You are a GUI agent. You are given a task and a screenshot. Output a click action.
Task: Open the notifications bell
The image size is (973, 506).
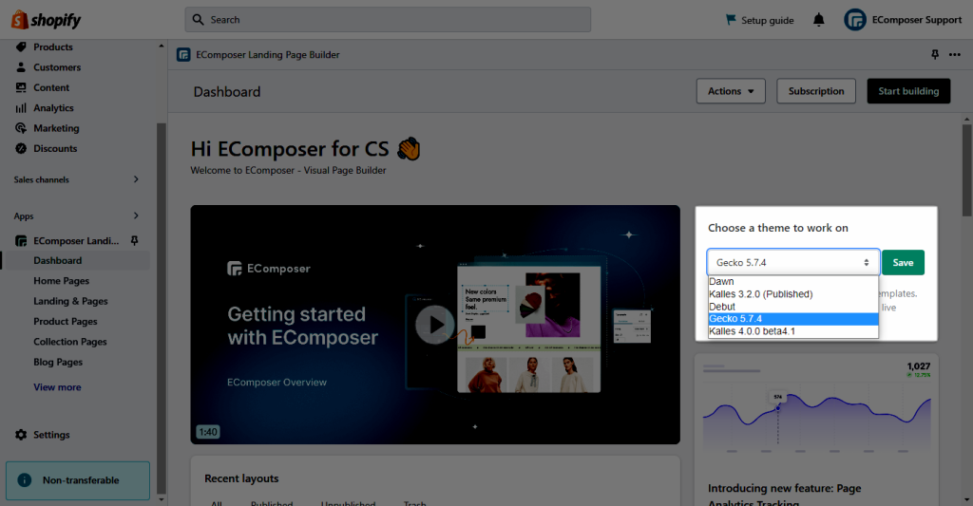[x=818, y=20]
